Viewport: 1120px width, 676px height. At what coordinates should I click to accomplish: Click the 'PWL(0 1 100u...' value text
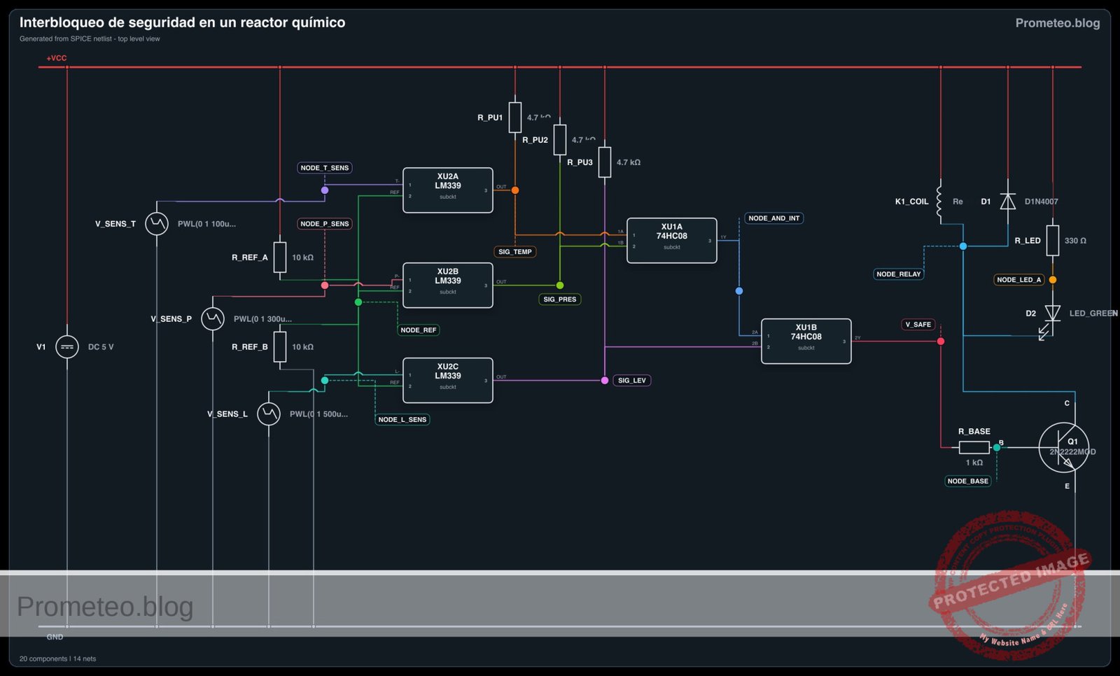pyautogui.click(x=206, y=224)
